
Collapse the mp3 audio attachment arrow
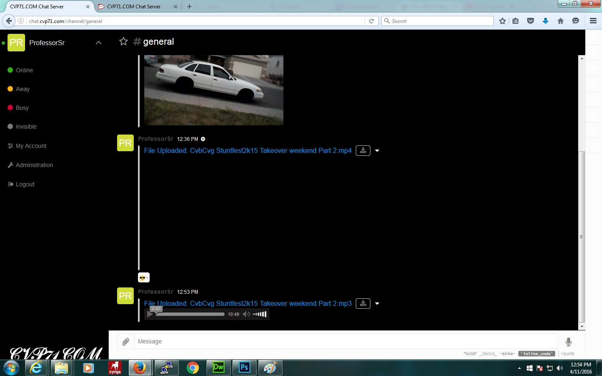(377, 304)
